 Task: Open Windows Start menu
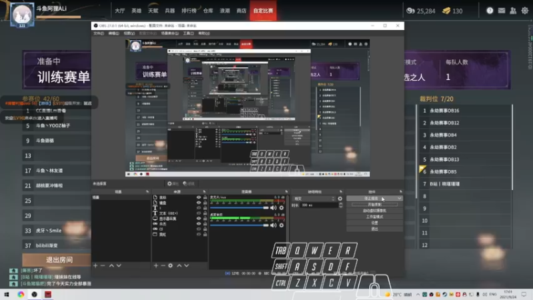pyautogui.click(x=7, y=294)
